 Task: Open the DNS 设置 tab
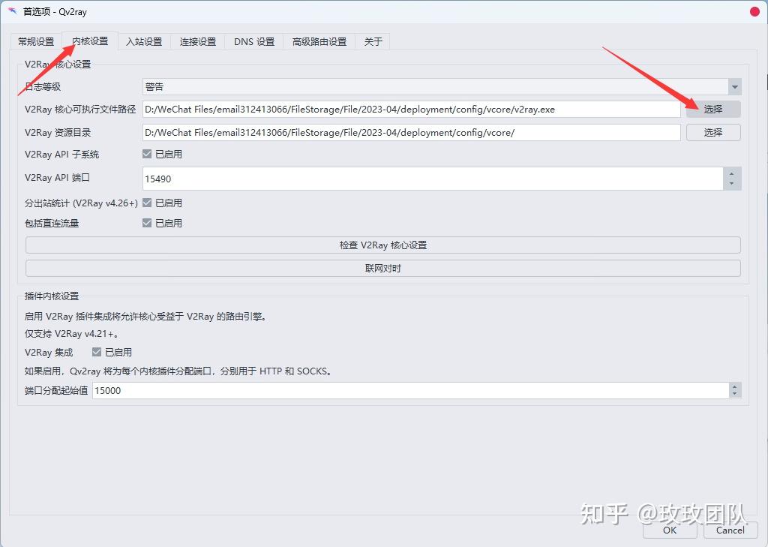[x=254, y=42]
